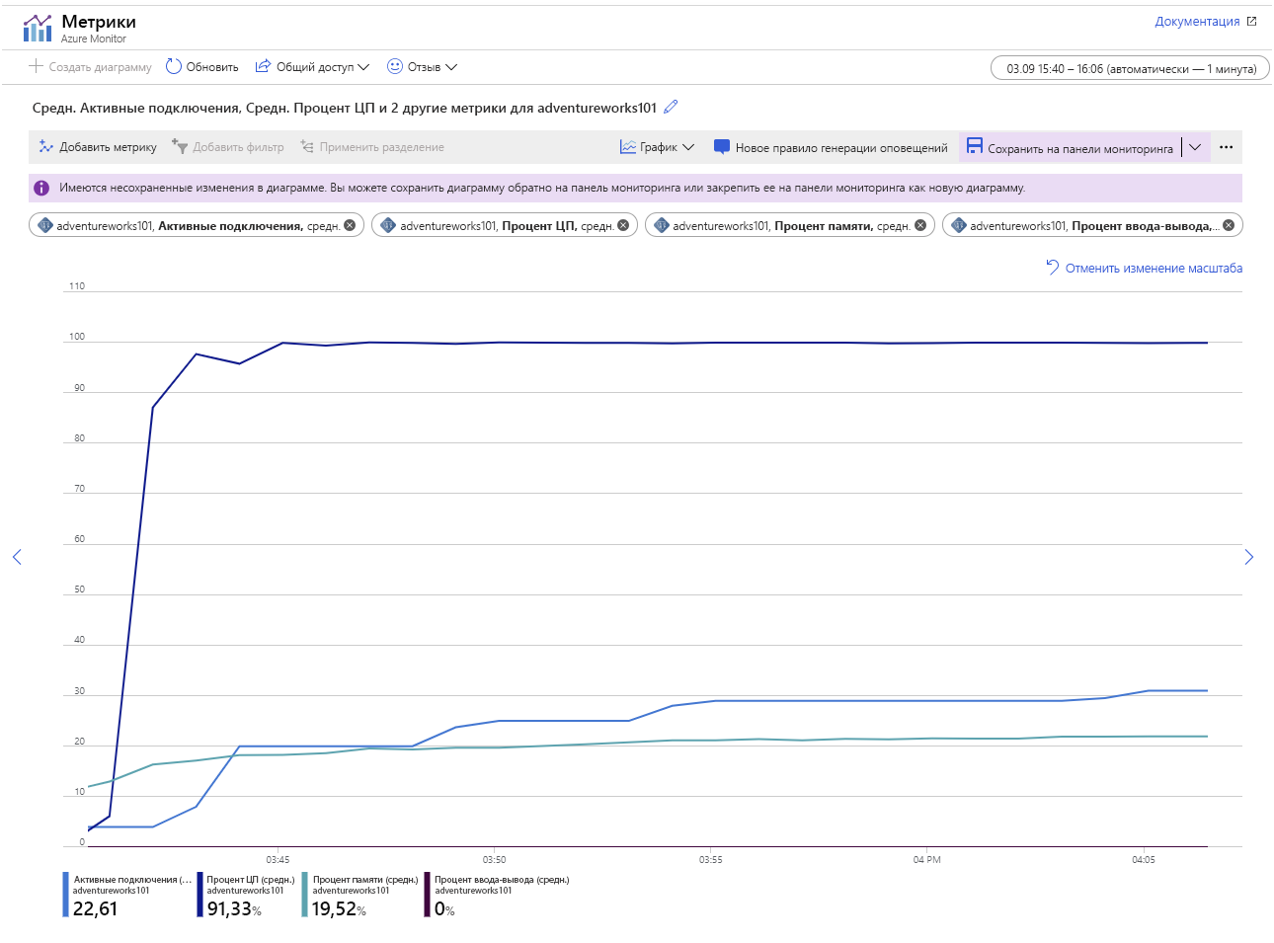Viewport: 1274px width, 943px height.
Task: Click the Процент ЦП legend color swatch
Action: [x=199, y=895]
